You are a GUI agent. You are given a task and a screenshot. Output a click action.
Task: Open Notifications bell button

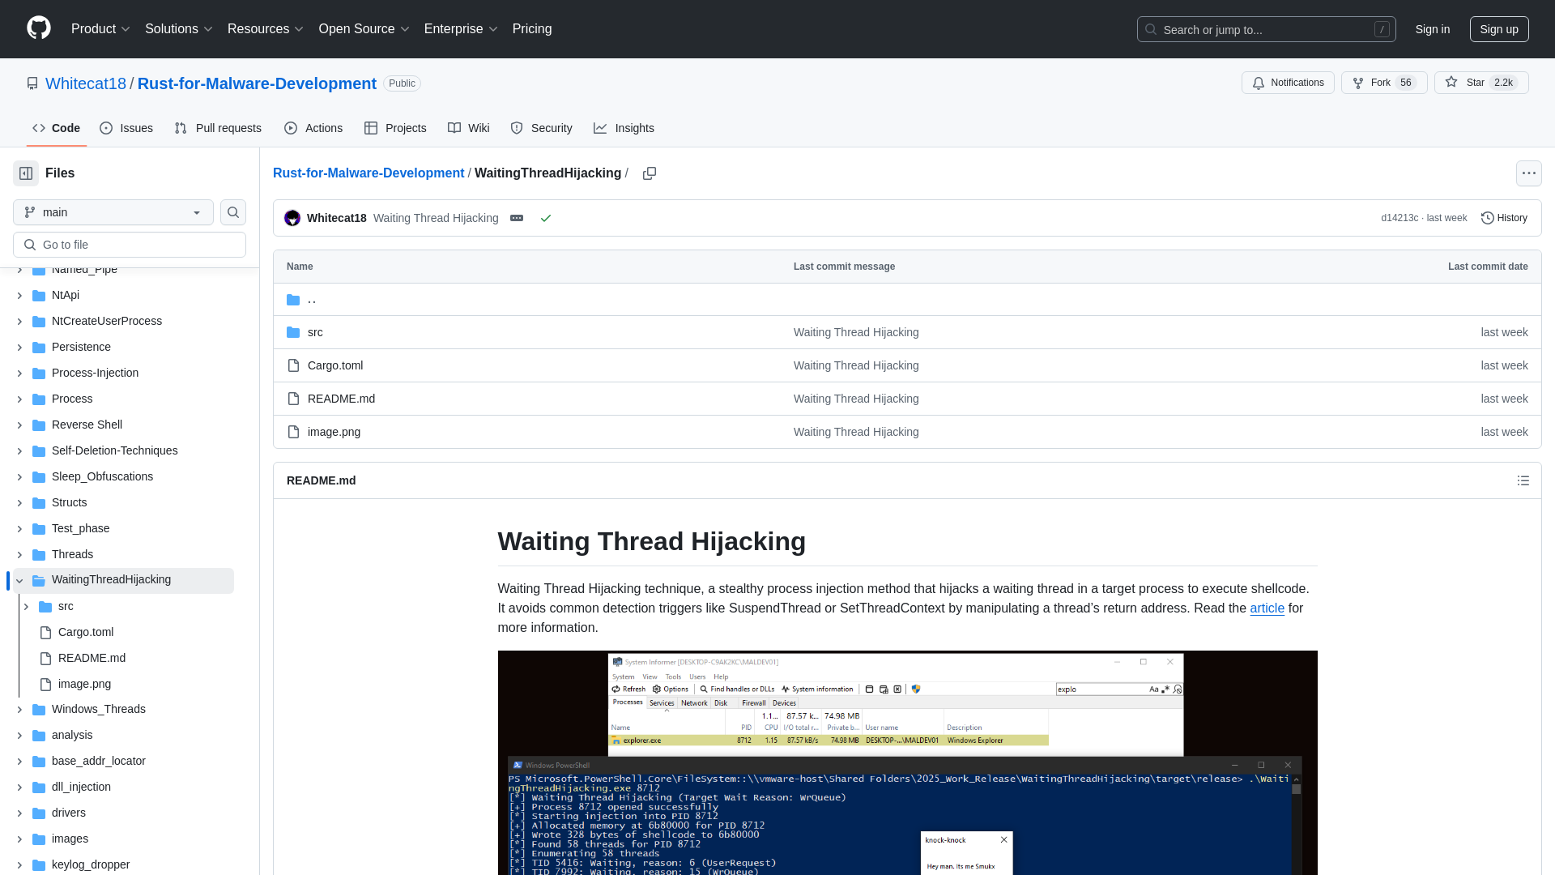tap(1288, 83)
